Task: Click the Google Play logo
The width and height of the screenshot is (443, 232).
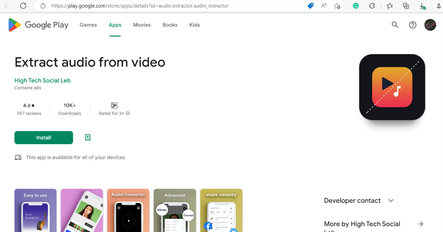Action: pos(39,25)
